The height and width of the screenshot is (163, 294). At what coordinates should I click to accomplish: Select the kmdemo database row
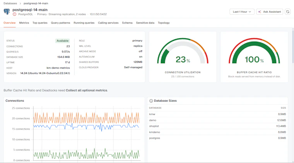tap(217, 132)
